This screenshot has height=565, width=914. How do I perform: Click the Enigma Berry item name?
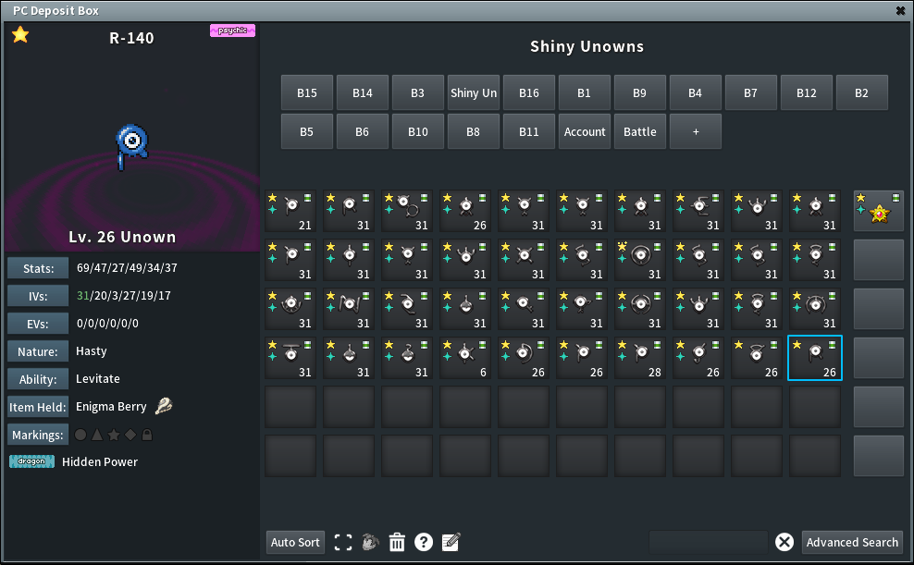[x=111, y=407]
